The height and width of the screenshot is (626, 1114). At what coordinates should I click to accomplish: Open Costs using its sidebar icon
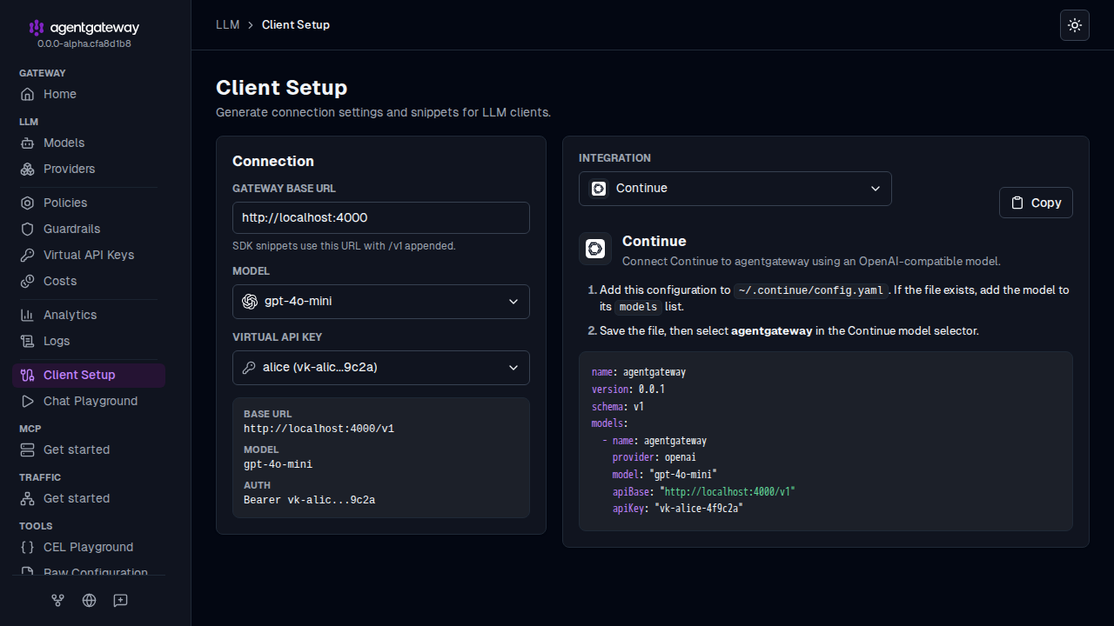pyautogui.click(x=28, y=281)
